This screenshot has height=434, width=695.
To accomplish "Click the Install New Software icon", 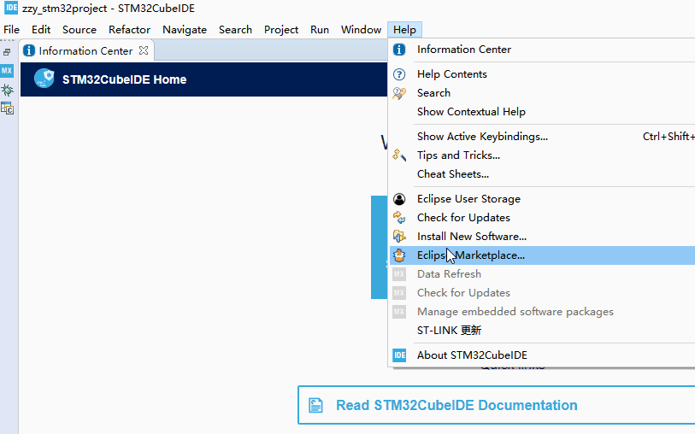I will tap(399, 237).
